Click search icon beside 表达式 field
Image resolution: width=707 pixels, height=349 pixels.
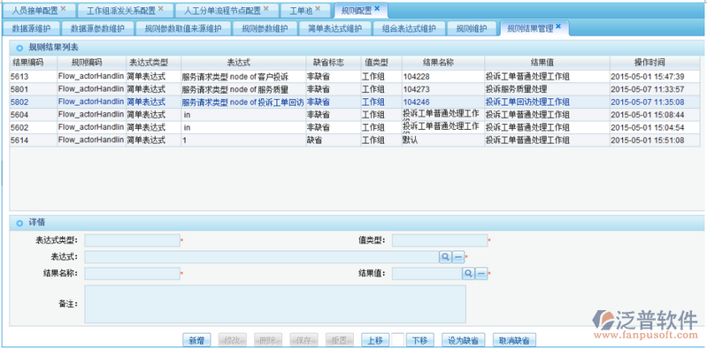click(445, 257)
